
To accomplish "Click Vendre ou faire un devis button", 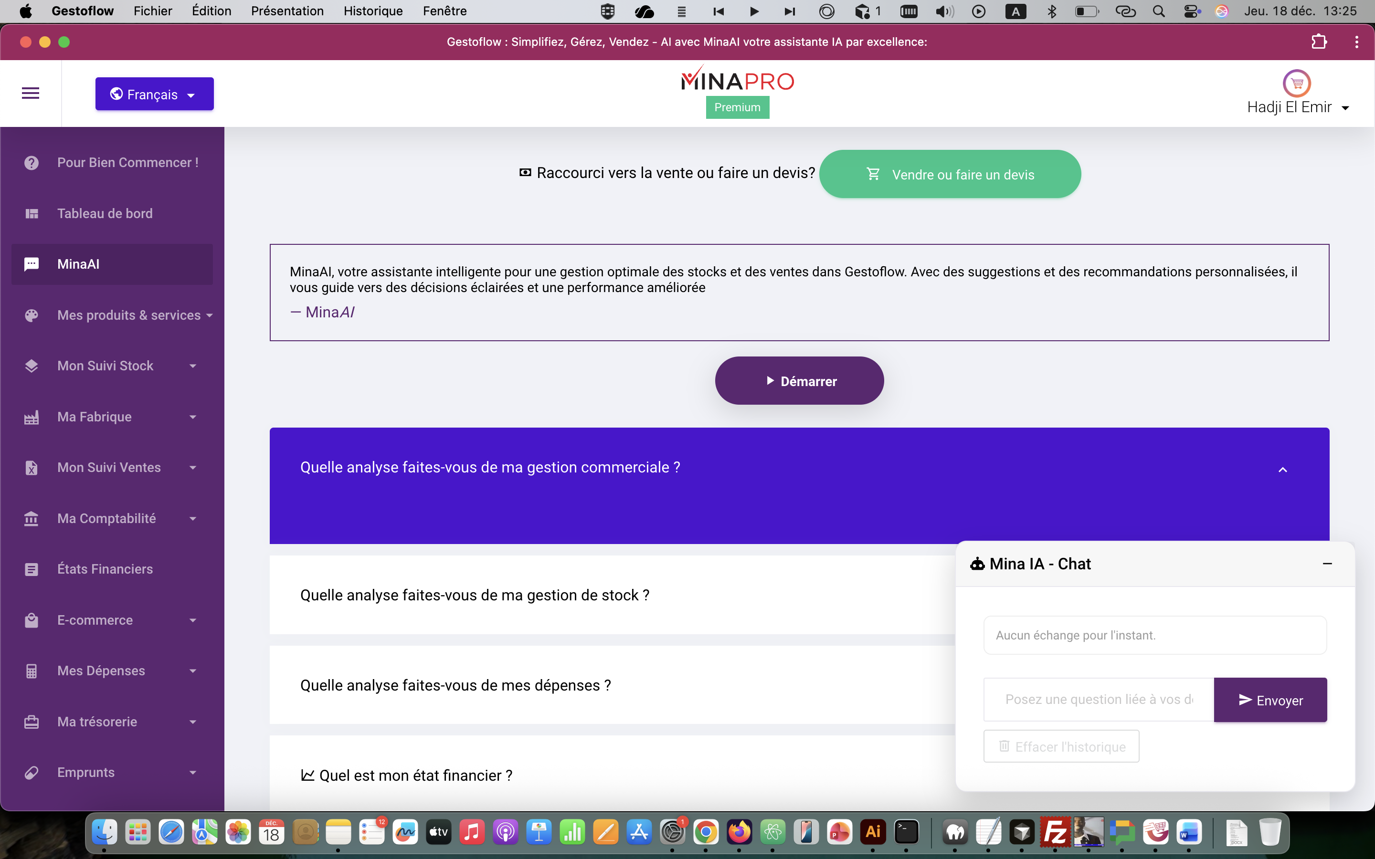I will pos(950,174).
